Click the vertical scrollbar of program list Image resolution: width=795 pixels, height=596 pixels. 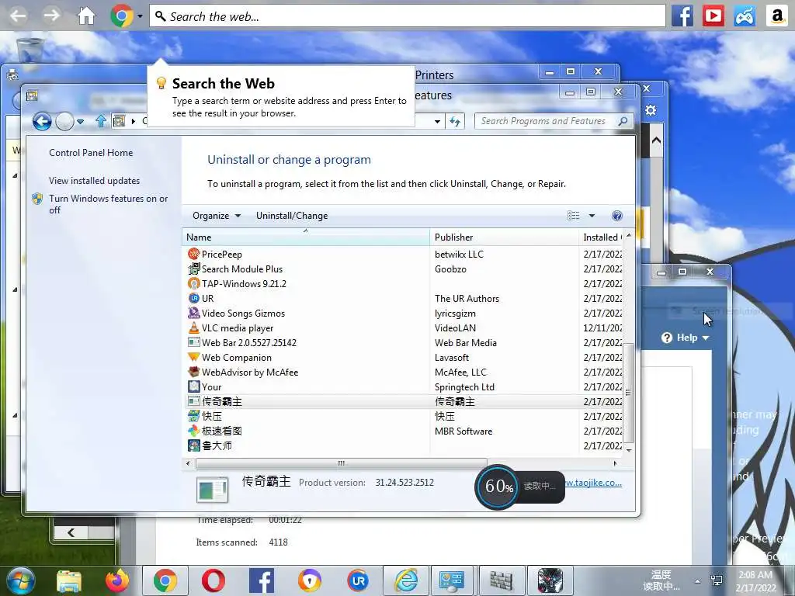click(x=629, y=393)
